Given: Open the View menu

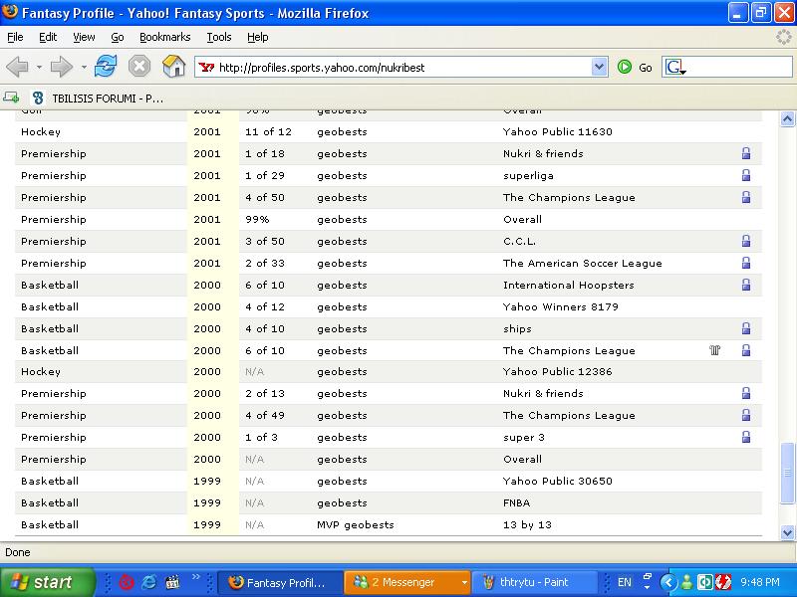Looking at the screenshot, I should (x=84, y=37).
